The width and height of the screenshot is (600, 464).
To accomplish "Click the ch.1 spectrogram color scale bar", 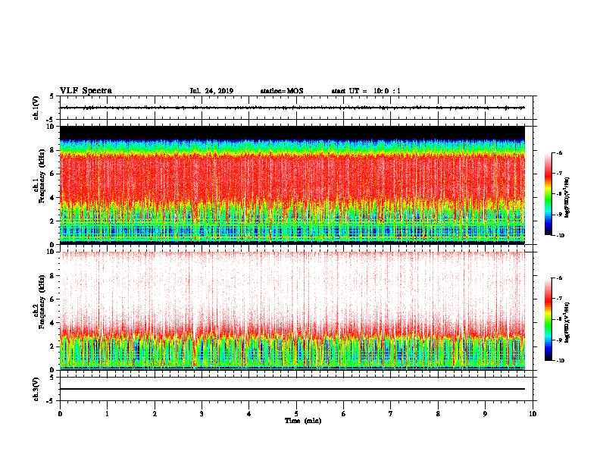I will pos(548,194).
